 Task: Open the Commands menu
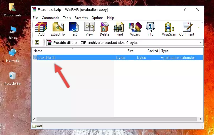[x=50, y=18]
